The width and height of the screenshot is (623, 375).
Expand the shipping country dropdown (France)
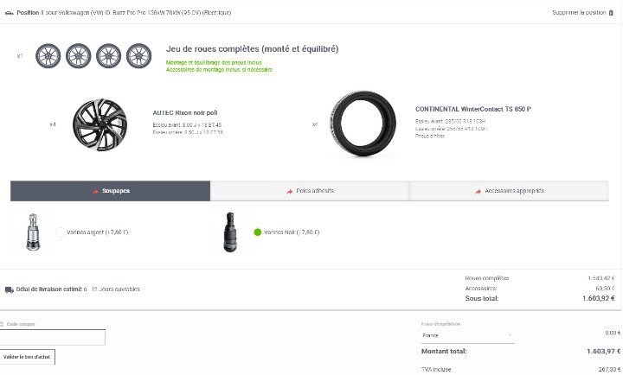[467, 335]
